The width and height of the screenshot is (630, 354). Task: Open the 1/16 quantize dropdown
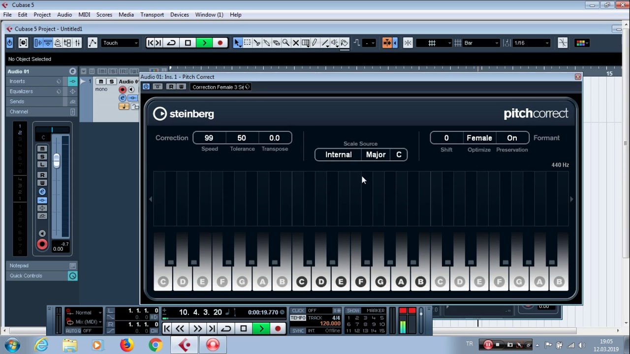point(532,43)
